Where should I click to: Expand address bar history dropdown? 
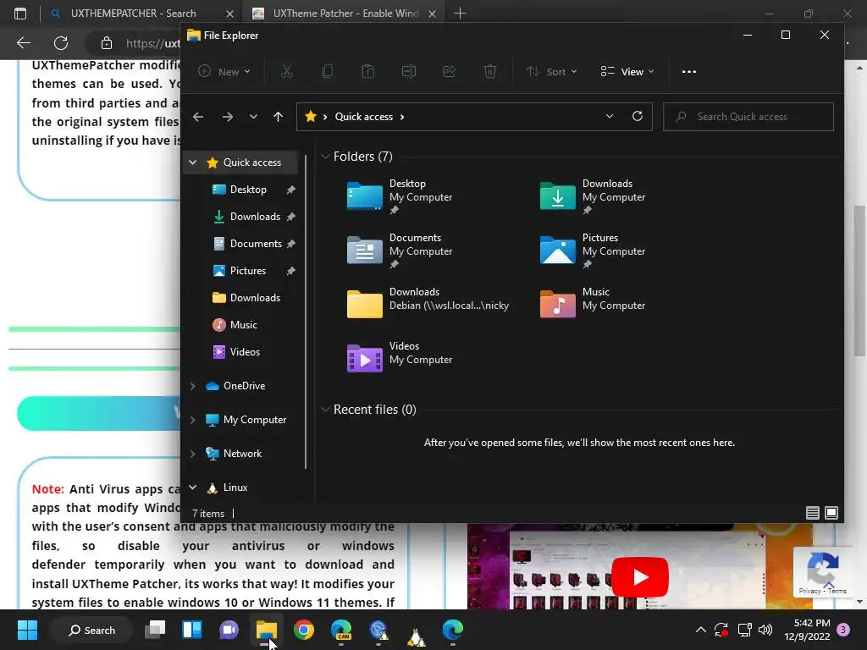[610, 116]
